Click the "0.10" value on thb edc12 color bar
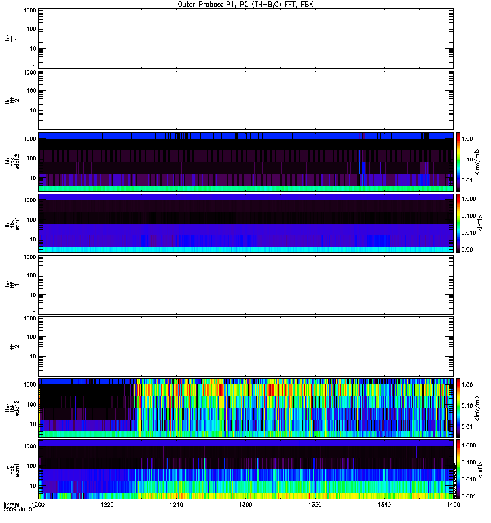The image size is (491, 523). click(467, 160)
